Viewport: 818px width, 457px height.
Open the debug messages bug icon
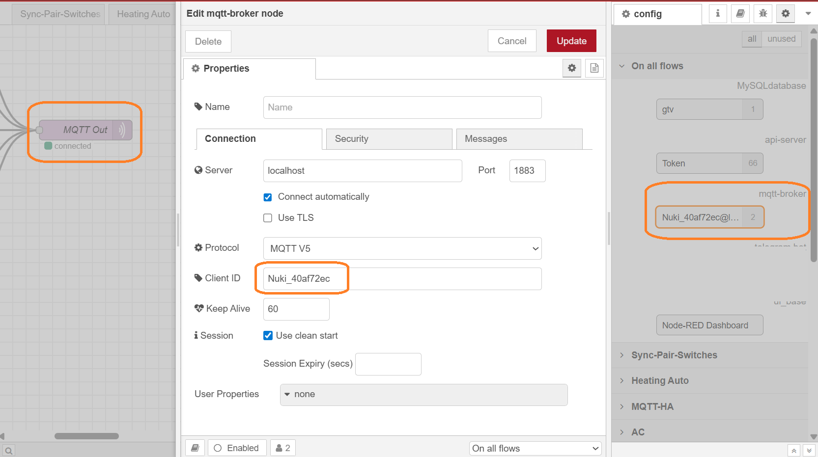pos(763,14)
